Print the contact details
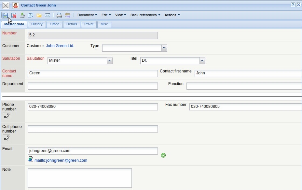The height and width of the screenshot is (190, 302). point(59,15)
